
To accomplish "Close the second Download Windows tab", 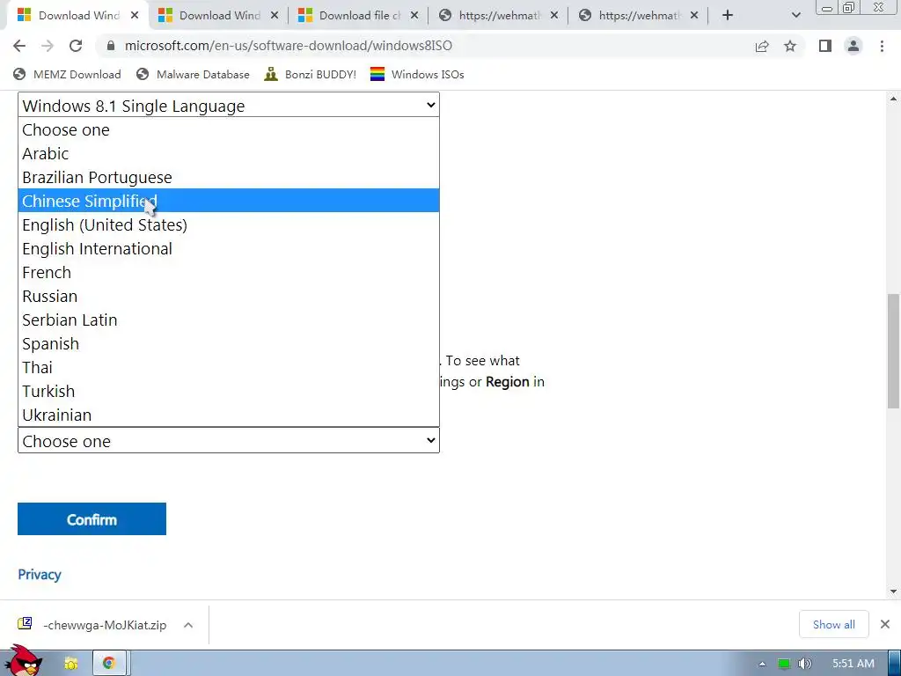I will coord(275,16).
